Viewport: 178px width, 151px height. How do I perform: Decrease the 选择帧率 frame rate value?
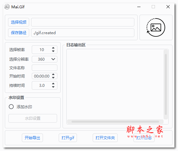click(53, 51)
